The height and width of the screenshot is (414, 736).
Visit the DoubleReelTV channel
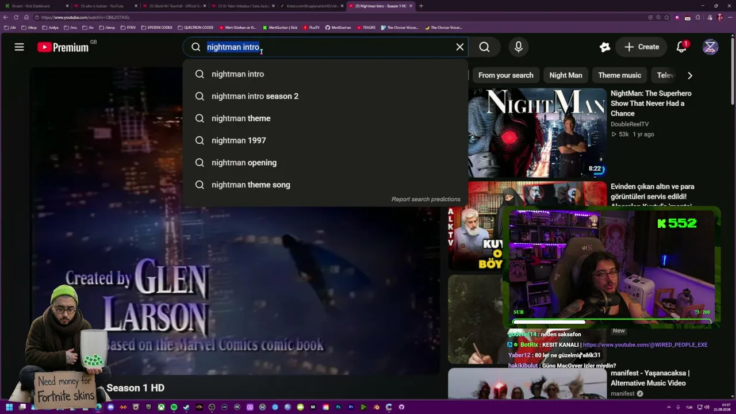coord(630,124)
